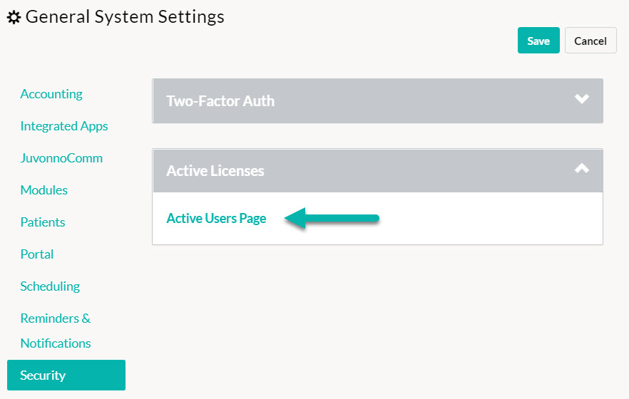The height and width of the screenshot is (399, 629).
Task: Open the Integrated Apps settings section
Action: tap(64, 126)
